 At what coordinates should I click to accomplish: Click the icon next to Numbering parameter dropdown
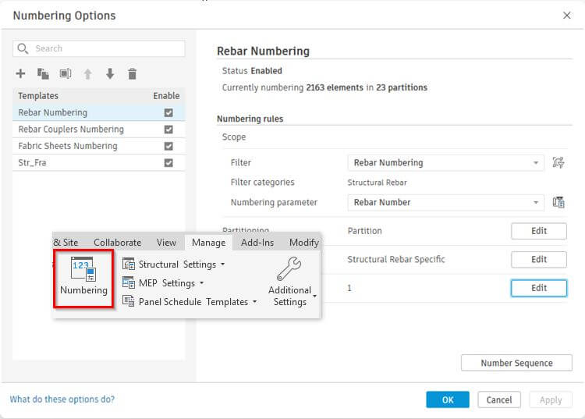pos(558,202)
